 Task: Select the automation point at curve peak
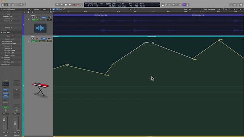tap(219, 40)
